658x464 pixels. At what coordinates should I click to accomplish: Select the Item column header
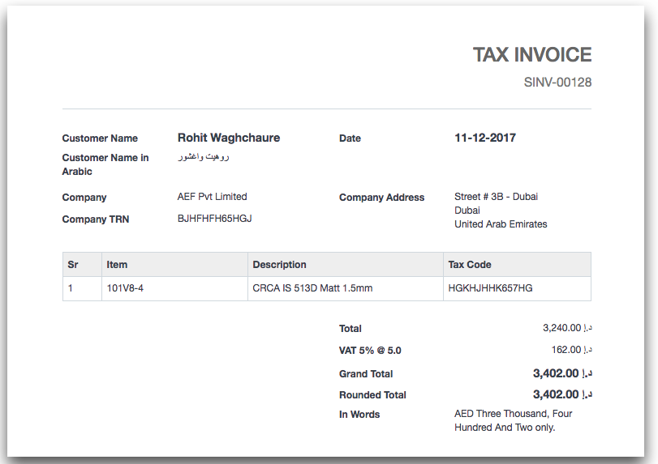click(x=117, y=265)
